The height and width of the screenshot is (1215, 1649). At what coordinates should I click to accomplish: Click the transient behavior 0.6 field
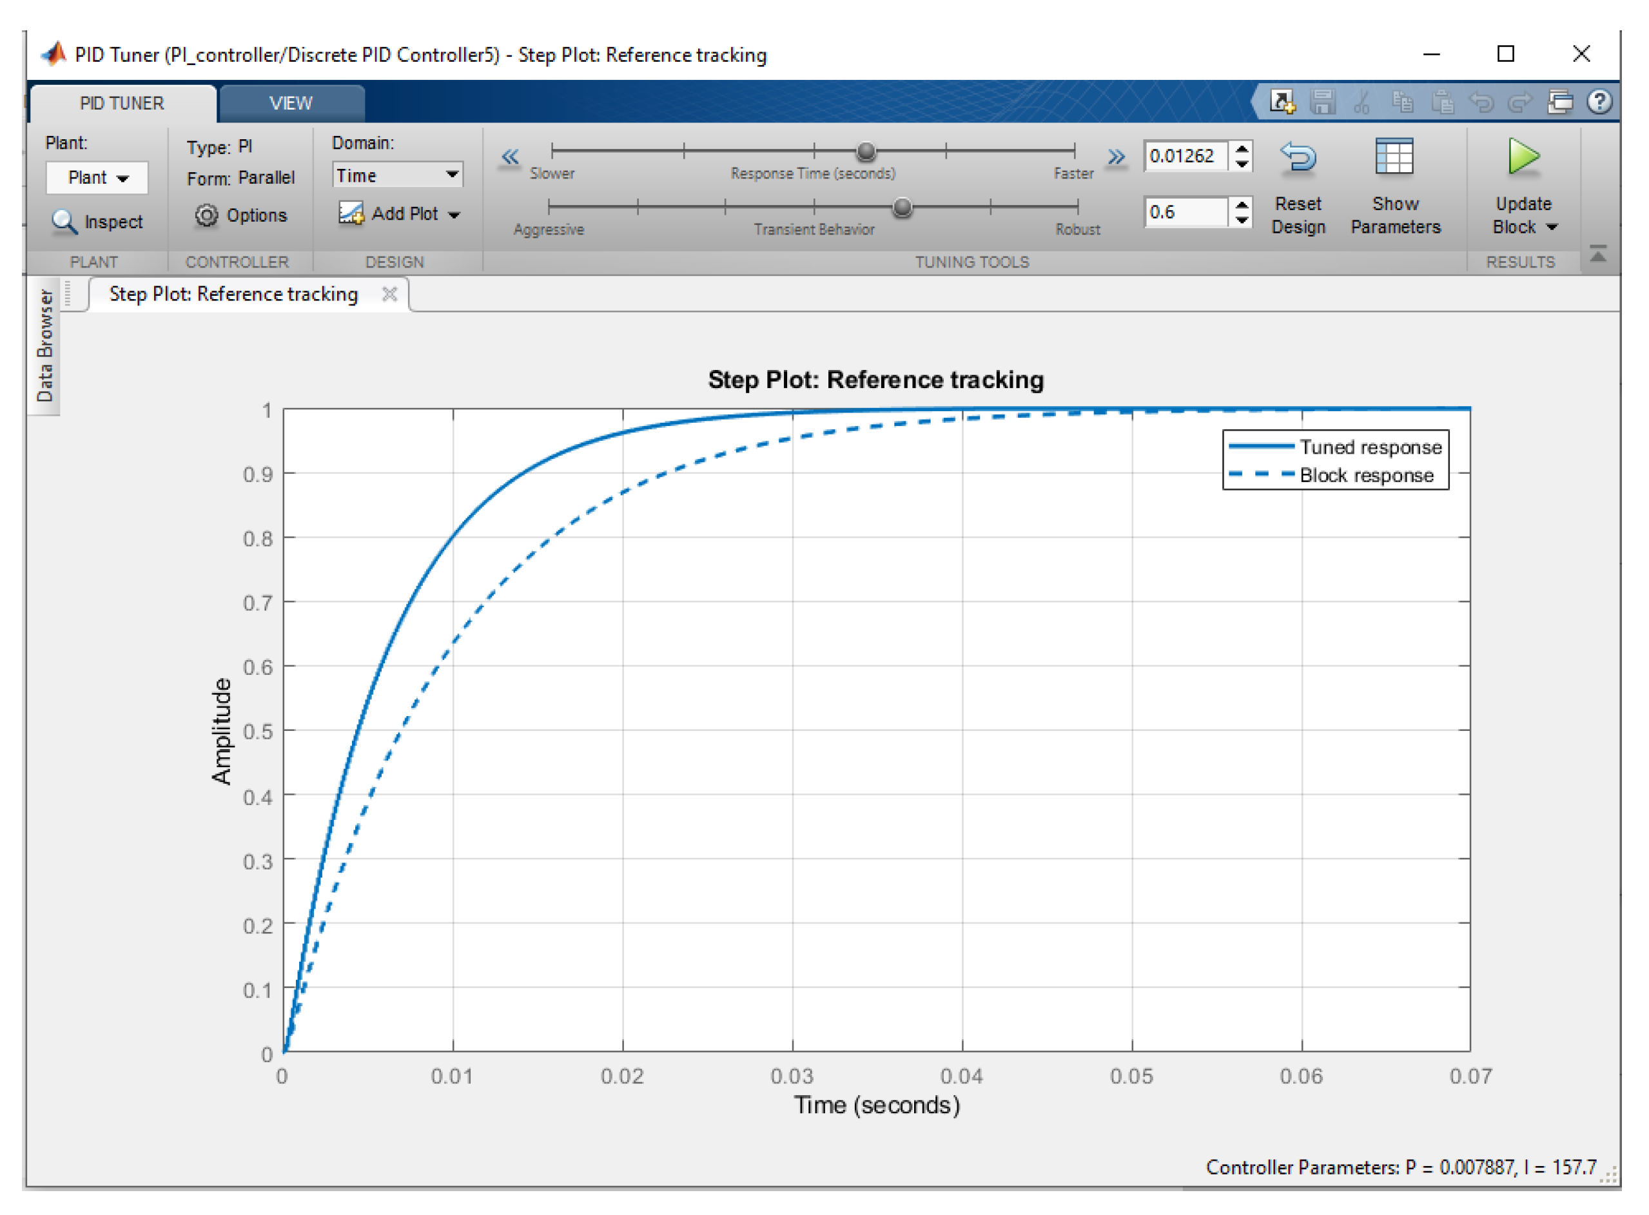tap(1184, 212)
